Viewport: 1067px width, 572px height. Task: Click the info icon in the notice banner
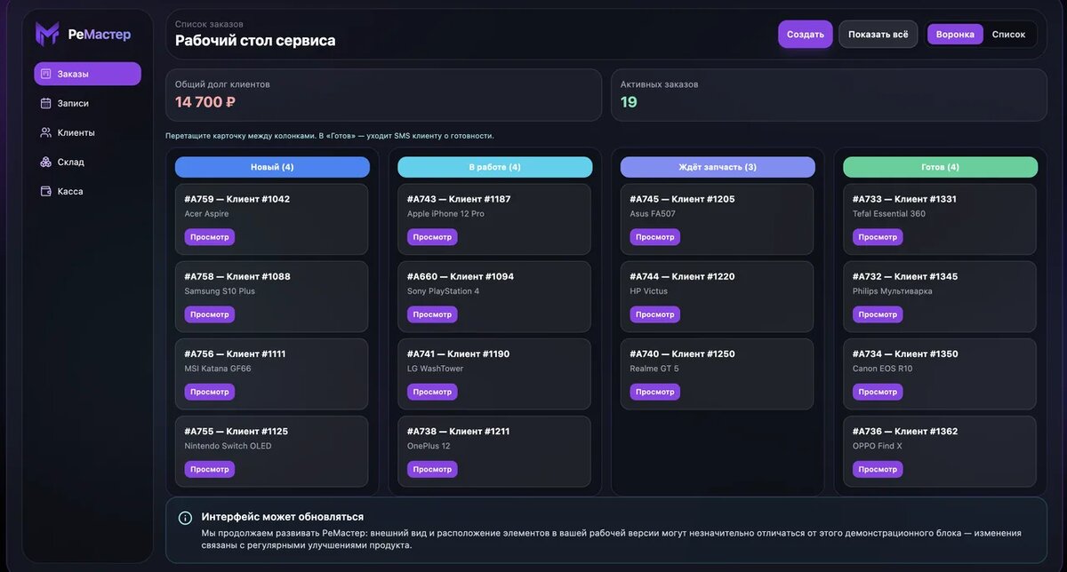[185, 518]
